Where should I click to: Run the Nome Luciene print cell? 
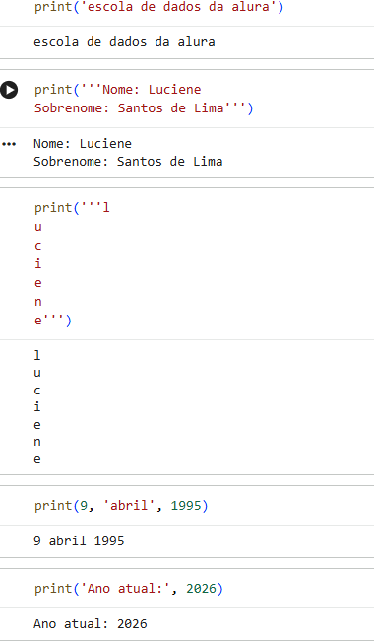tap(9, 90)
